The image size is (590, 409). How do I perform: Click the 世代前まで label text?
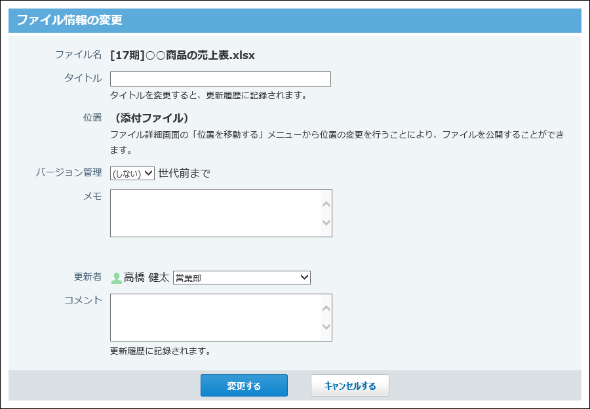tap(184, 174)
